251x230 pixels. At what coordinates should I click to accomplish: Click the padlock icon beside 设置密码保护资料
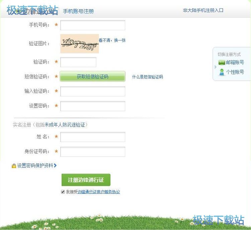(x=14, y=166)
